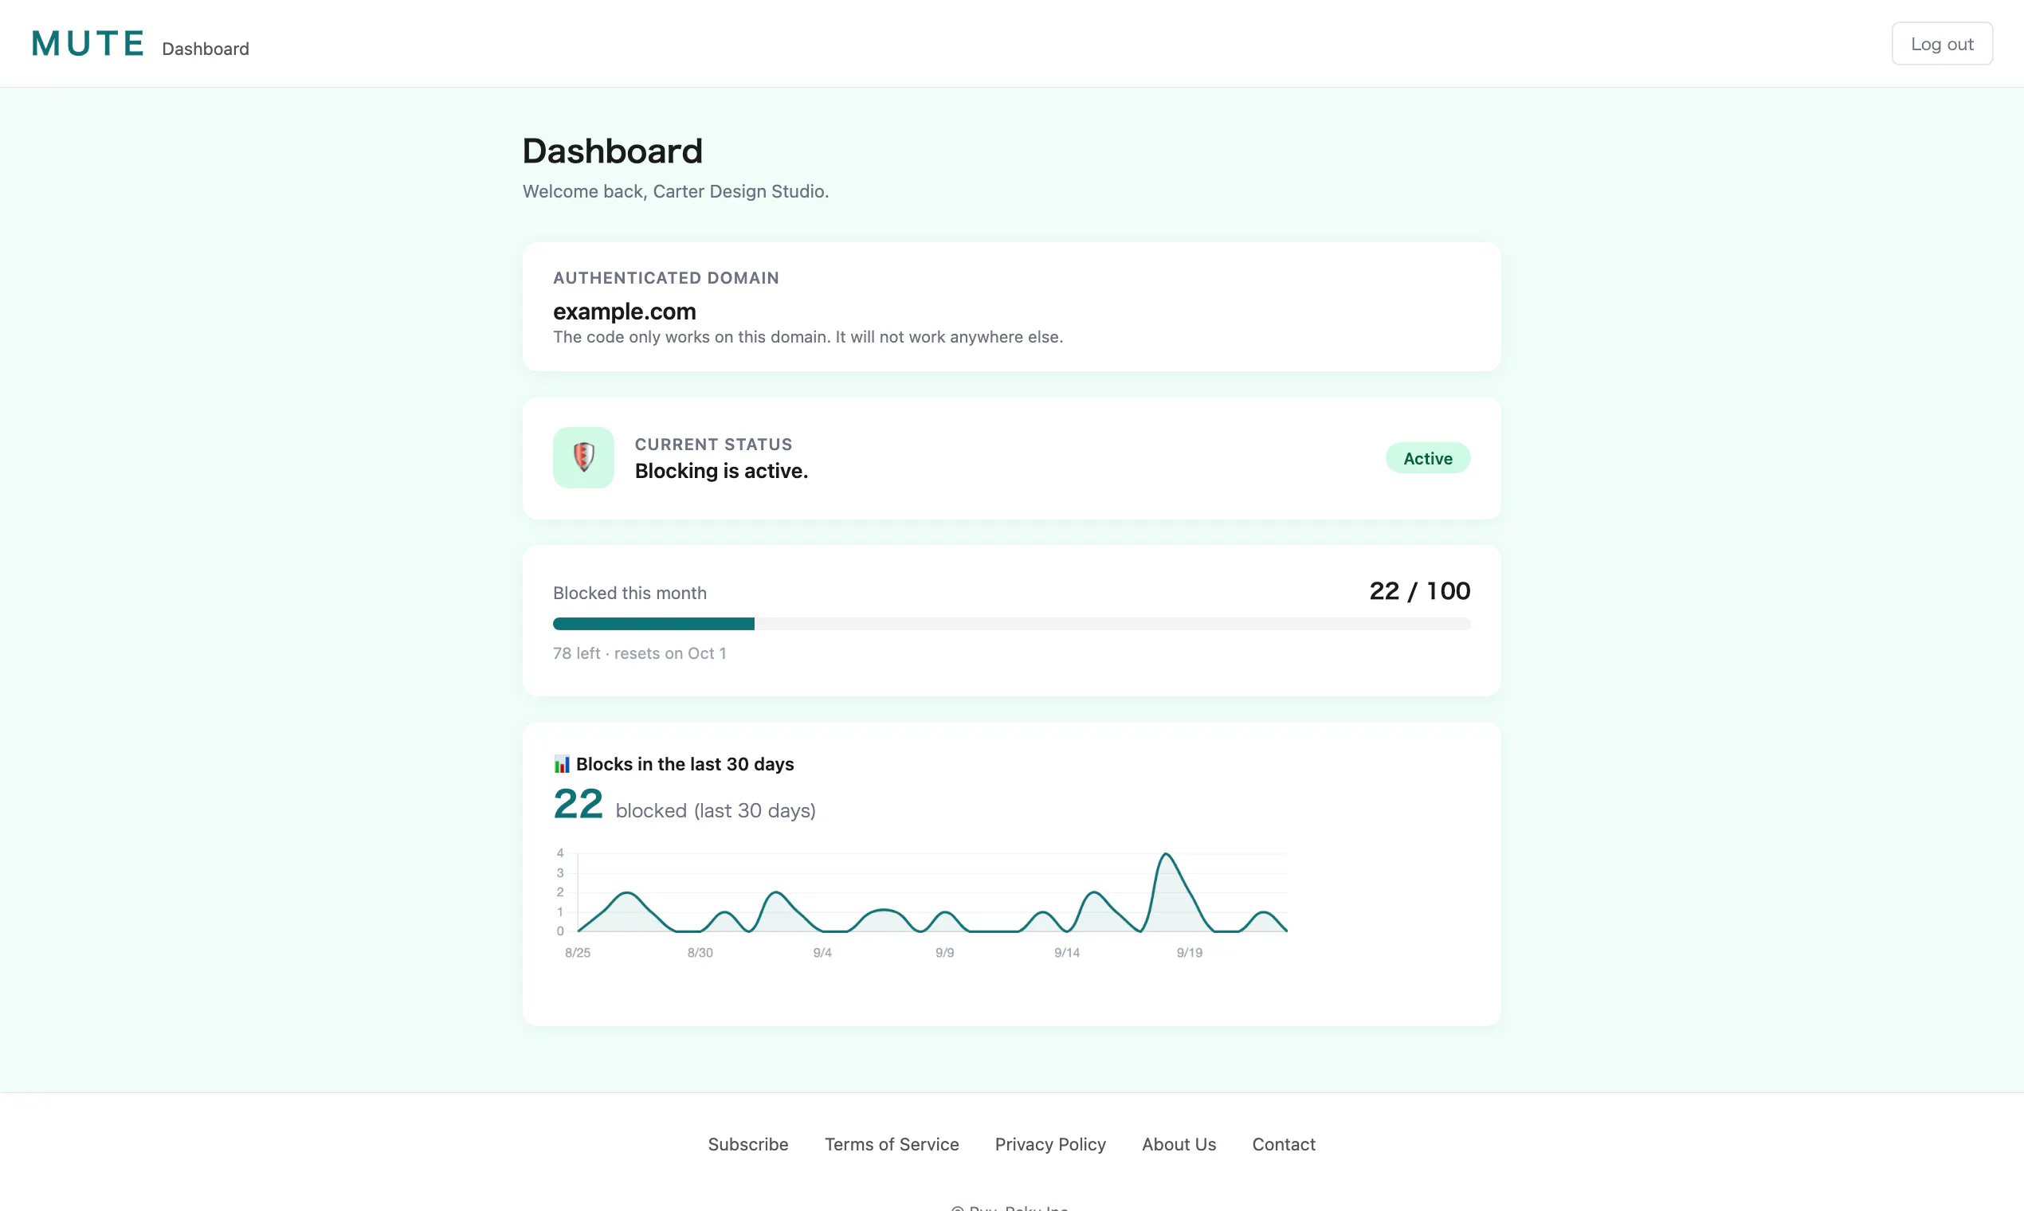2024x1211 pixels.
Task: Click the 'Blocked this month' label
Action: pos(630,594)
